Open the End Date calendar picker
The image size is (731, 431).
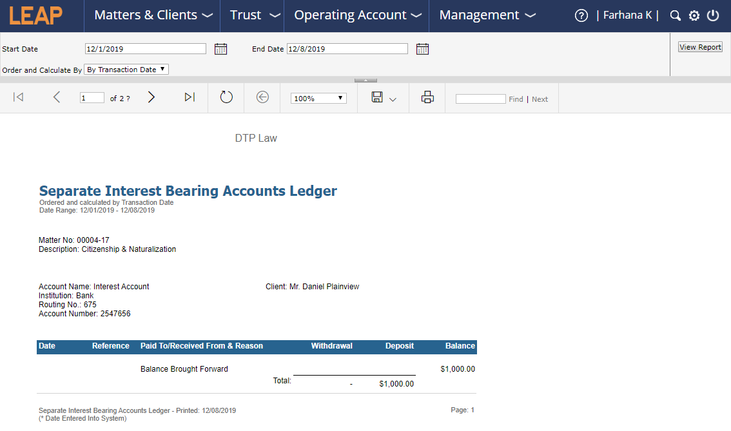422,48
